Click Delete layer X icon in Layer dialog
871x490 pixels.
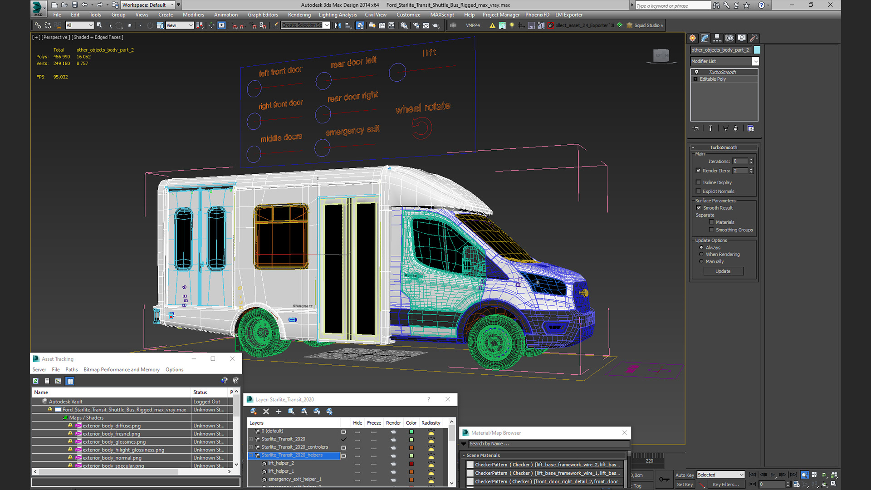pyautogui.click(x=266, y=412)
